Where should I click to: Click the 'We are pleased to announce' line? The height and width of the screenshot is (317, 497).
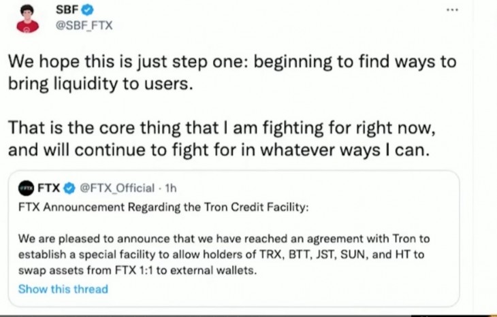tap(224, 239)
